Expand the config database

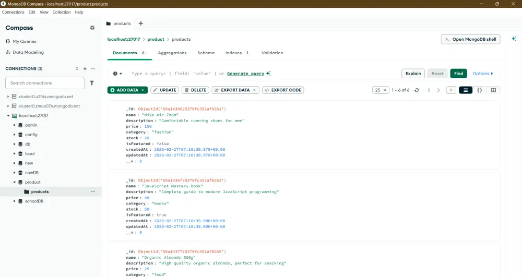(14, 135)
